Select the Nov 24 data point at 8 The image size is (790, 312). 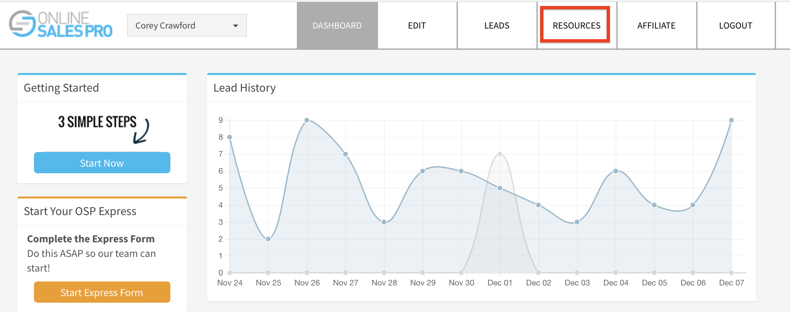pos(230,137)
